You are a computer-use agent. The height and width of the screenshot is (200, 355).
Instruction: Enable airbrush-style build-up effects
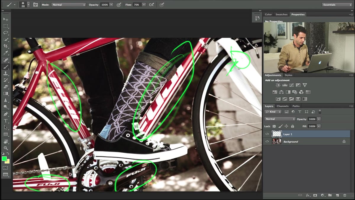152,5
